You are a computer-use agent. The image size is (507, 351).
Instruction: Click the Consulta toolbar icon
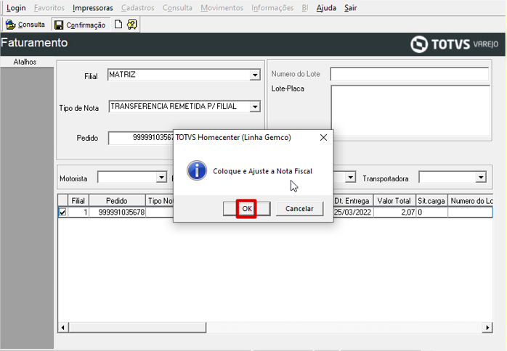(x=11, y=25)
